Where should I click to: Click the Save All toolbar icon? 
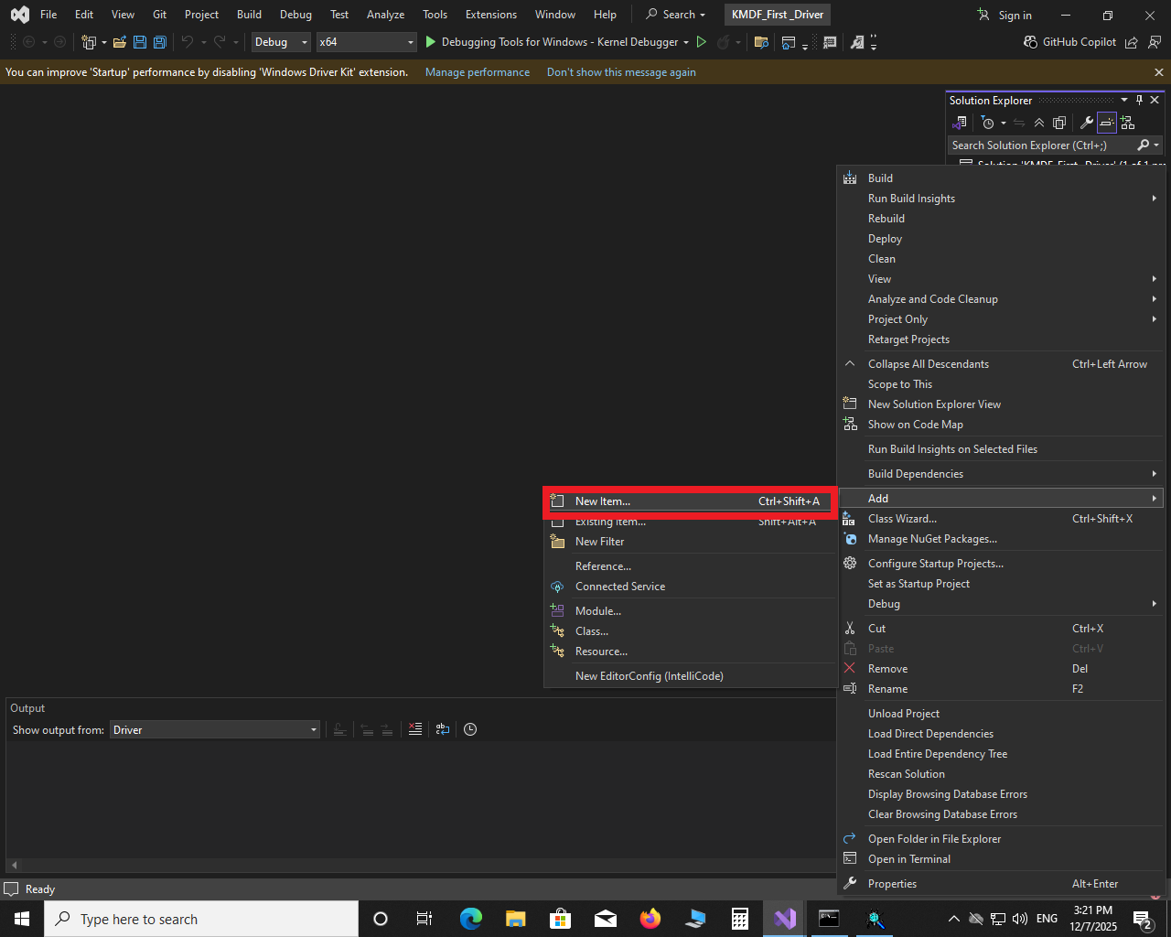click(x=159, y=42)
